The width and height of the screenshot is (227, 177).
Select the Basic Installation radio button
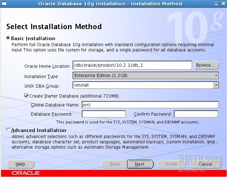coord(8,38)
